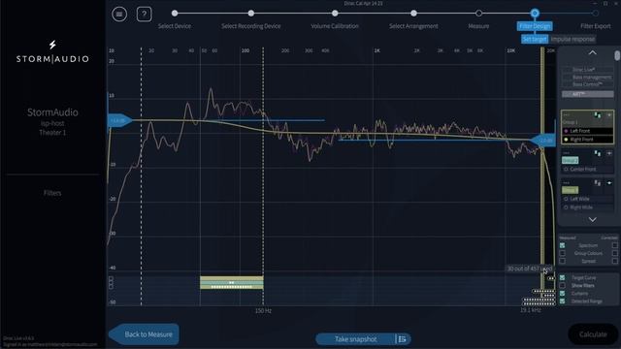
Task: Click the Filter Export step circle
Action: pyautogui.click(x=595, y=14)
